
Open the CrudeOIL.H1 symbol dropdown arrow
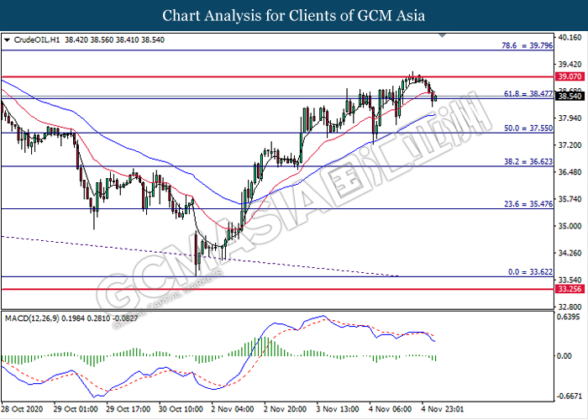click(x=7, y=40)
